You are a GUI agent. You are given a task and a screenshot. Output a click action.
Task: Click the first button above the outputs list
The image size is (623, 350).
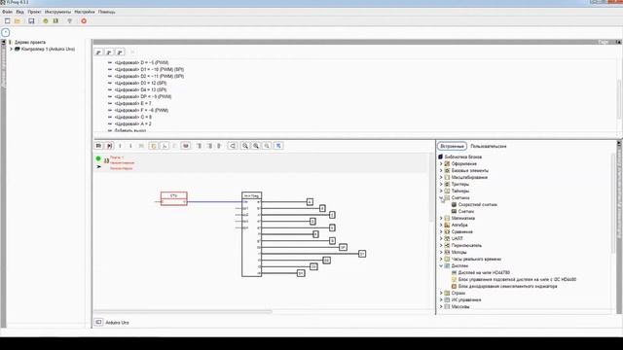(98, 52)
